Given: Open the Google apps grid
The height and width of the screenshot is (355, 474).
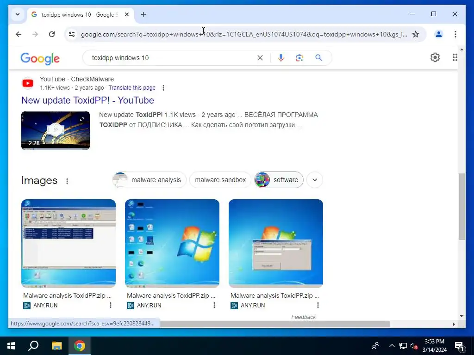Looking at the screenshot, I should (x=455, y=57).
